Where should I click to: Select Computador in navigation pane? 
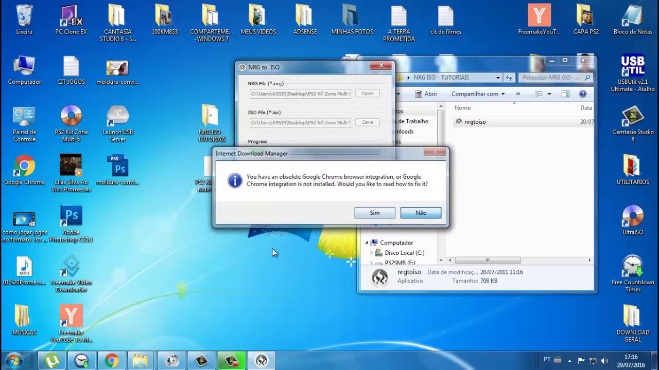coord(396,243)
